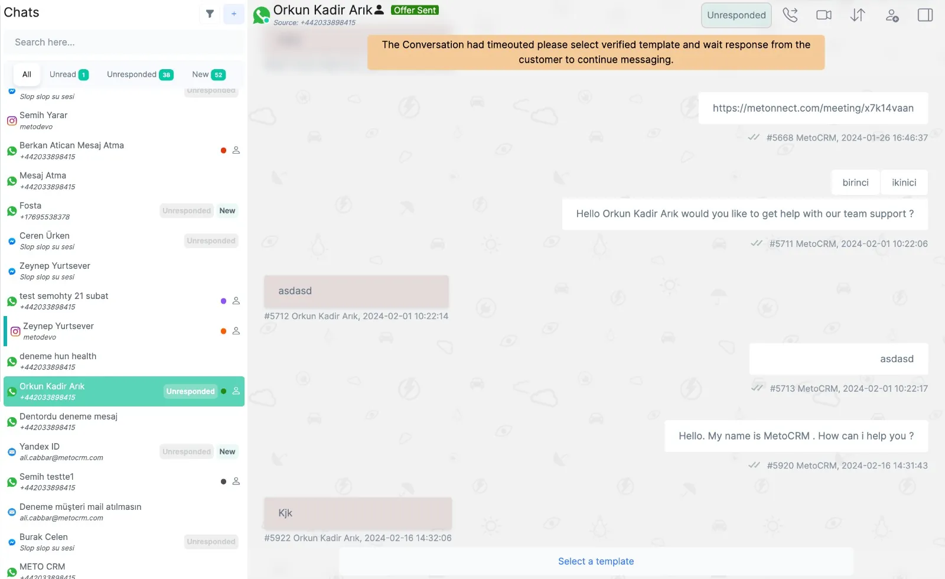
Task: Click the Source: +442033898415 text in header
Action: [315, 22]
